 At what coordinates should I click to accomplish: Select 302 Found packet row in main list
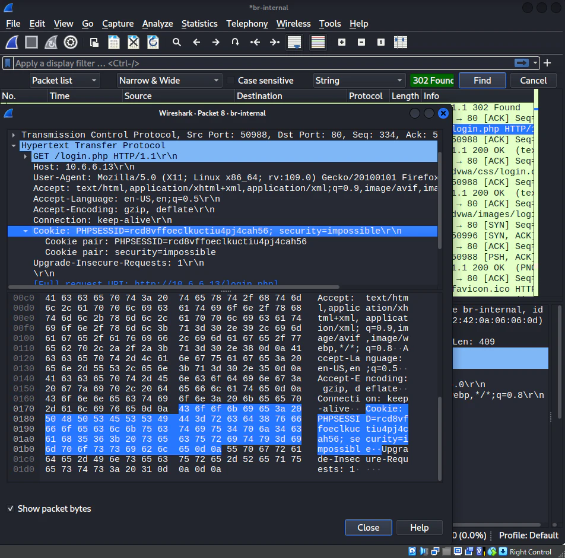(493, 108)
